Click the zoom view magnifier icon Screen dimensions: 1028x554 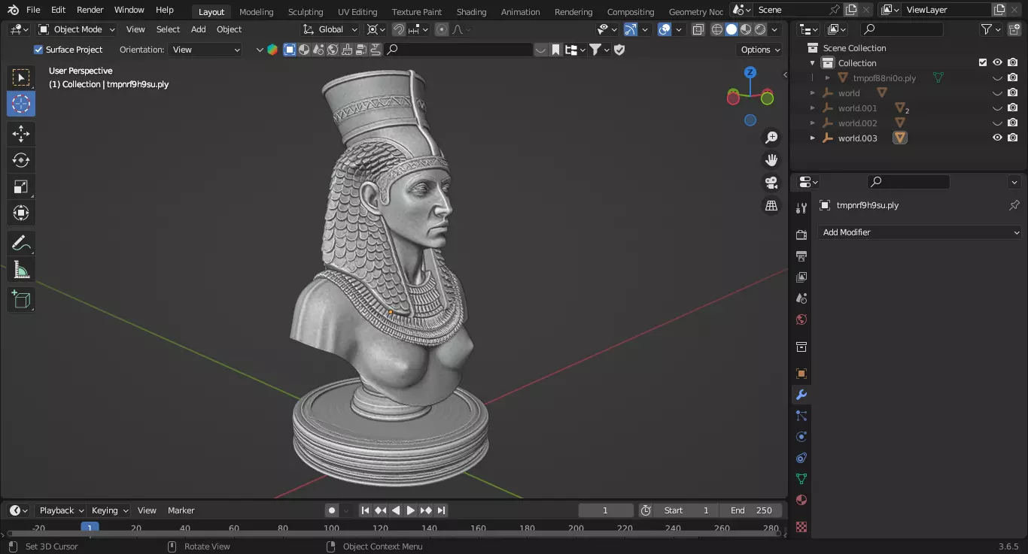(771, 138)
